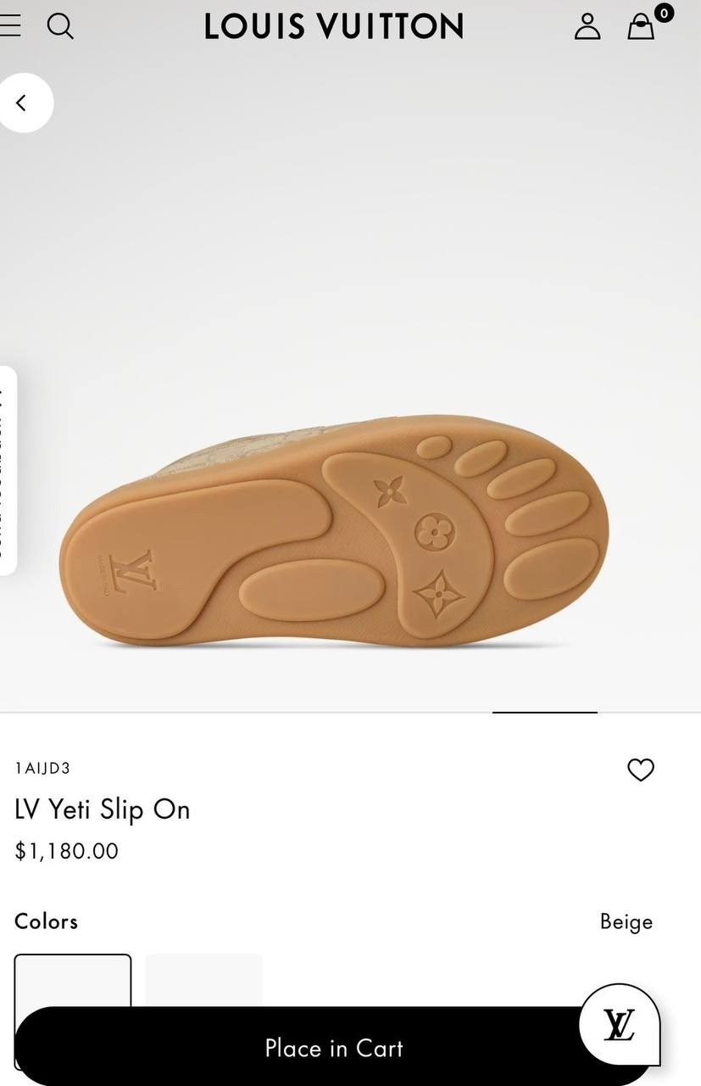Open the account profile icon
Image resolution: width=701 pixels, height=1086 pixels.
tap(587, 26)
